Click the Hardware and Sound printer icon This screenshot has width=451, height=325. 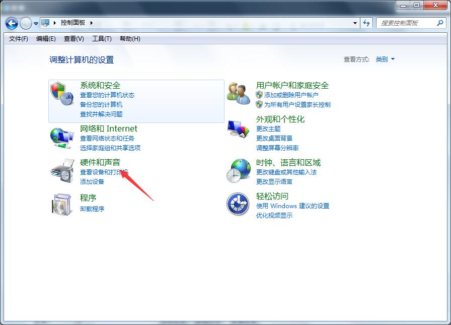tap(62, 170)
